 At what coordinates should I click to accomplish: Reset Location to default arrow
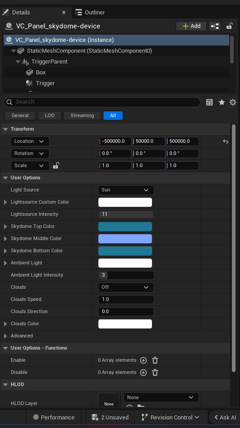coord(225,141)
